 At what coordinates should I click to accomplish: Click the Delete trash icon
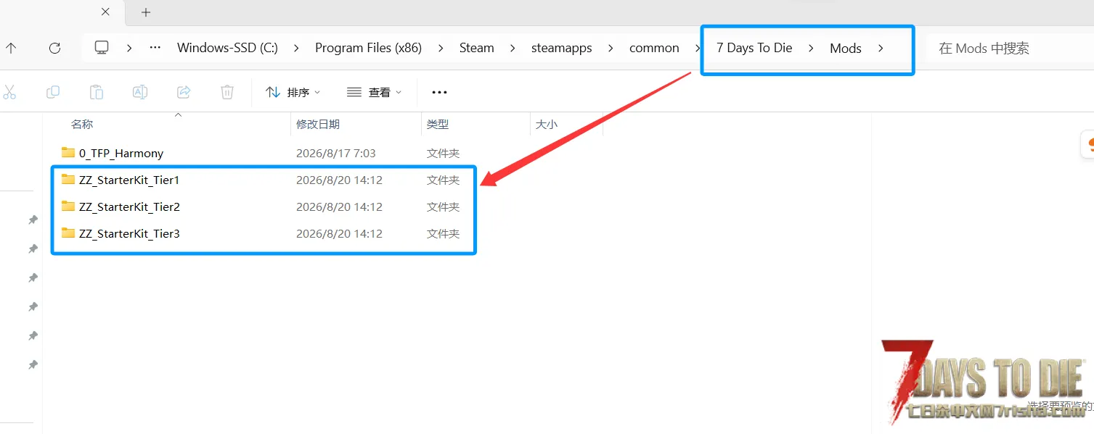coord(227,92)
